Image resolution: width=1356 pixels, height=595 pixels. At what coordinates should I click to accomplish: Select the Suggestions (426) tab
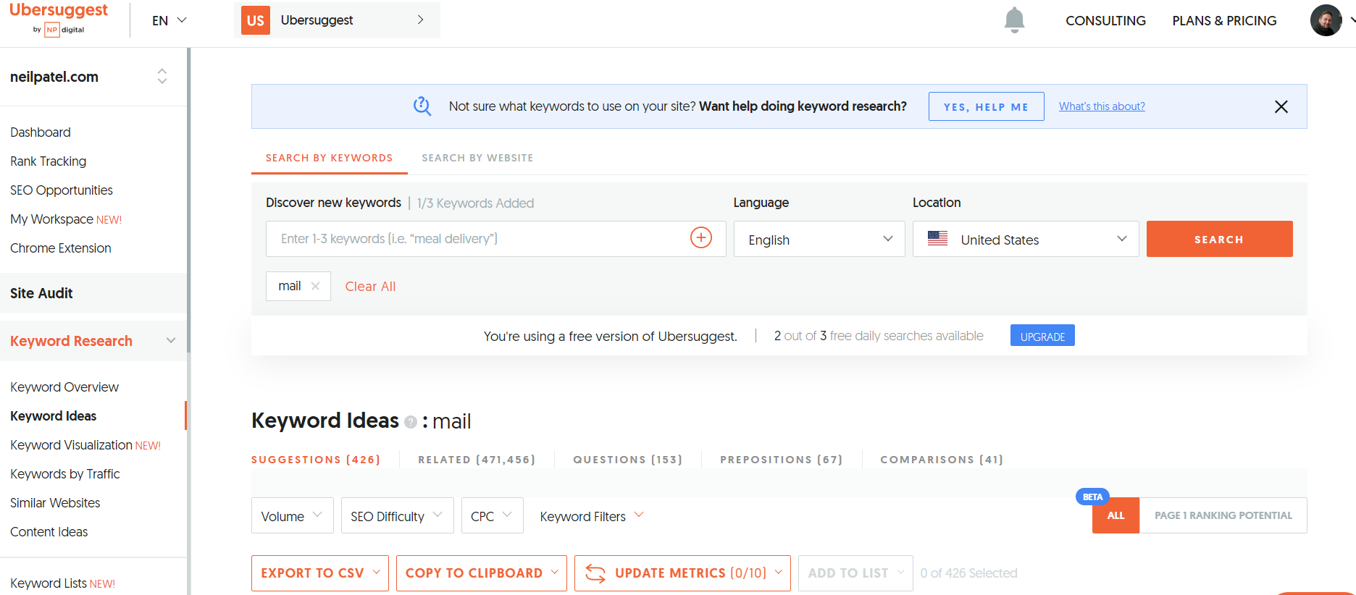[316, 460]
